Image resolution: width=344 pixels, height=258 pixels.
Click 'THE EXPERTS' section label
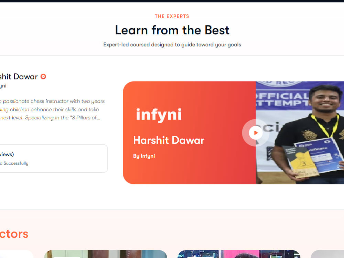pos(172,16)
